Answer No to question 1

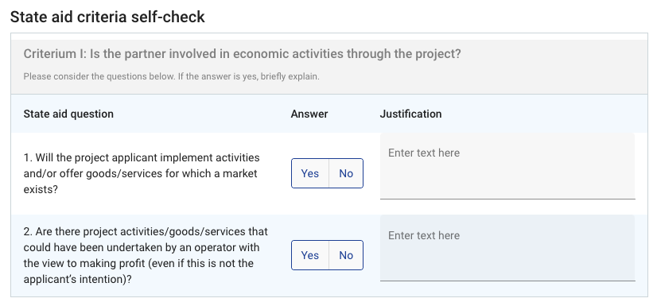pos(346,173)
